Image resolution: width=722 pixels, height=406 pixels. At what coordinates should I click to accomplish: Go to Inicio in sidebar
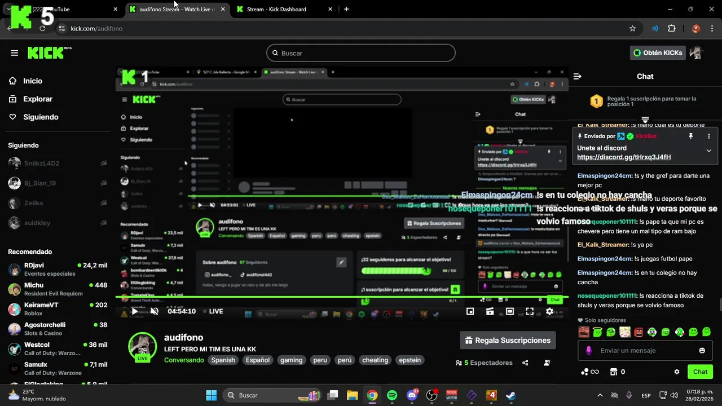33,81
